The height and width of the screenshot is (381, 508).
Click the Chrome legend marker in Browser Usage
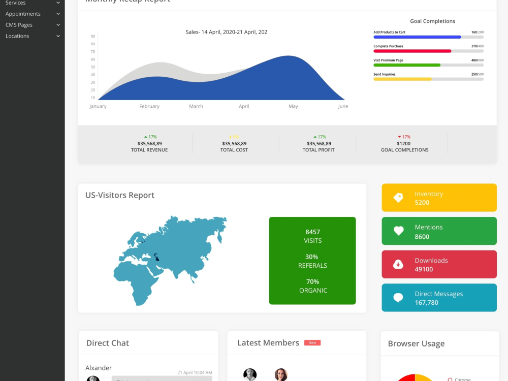(450, 379)
